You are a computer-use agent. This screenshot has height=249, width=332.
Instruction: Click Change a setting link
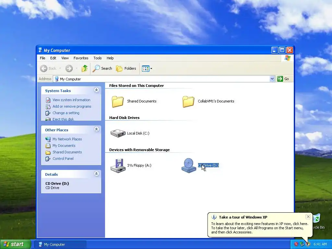tap(66, 113)
